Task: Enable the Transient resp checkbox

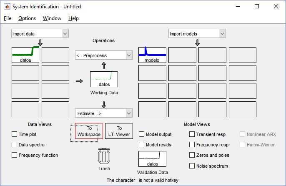Action: [192, 134]
